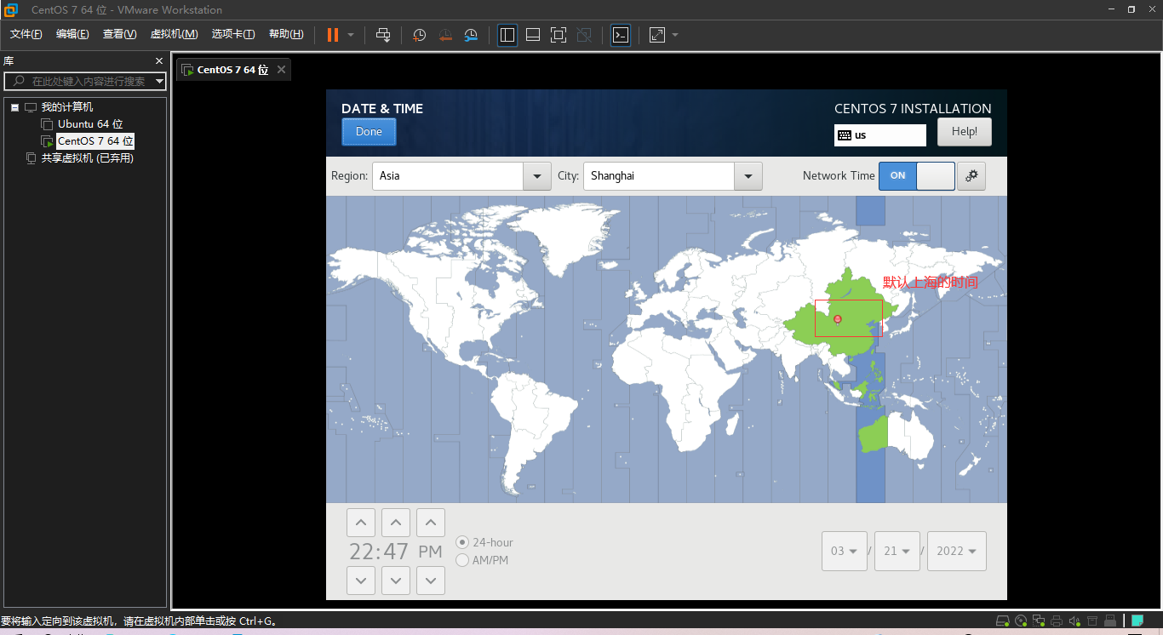Click the Shanghai city text field
This screenshot has height=635, width=1163.
click(659, 176)
